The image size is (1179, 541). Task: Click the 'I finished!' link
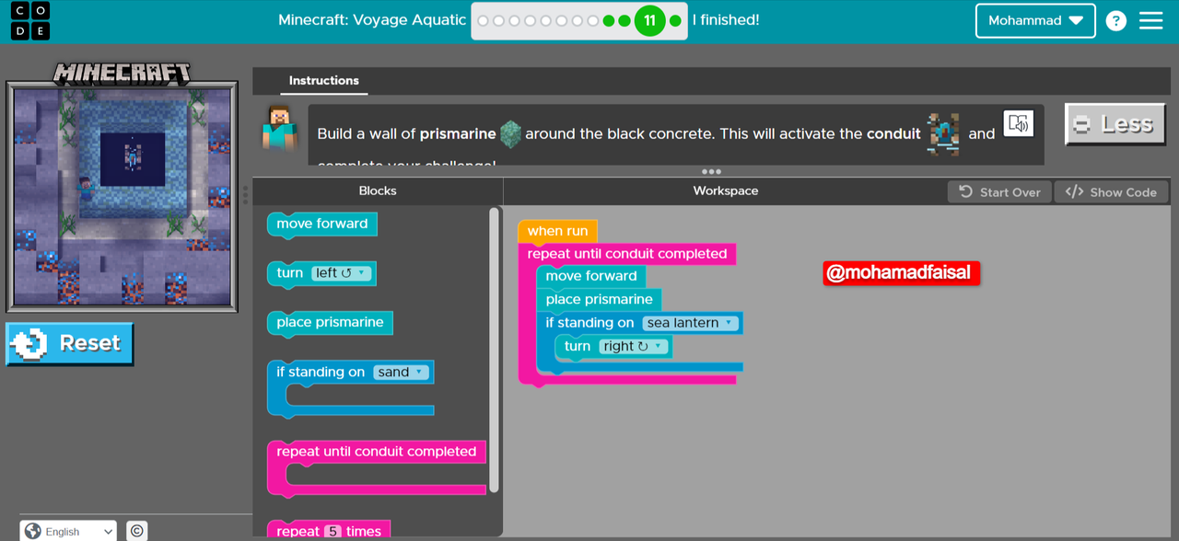pos(726,20)
